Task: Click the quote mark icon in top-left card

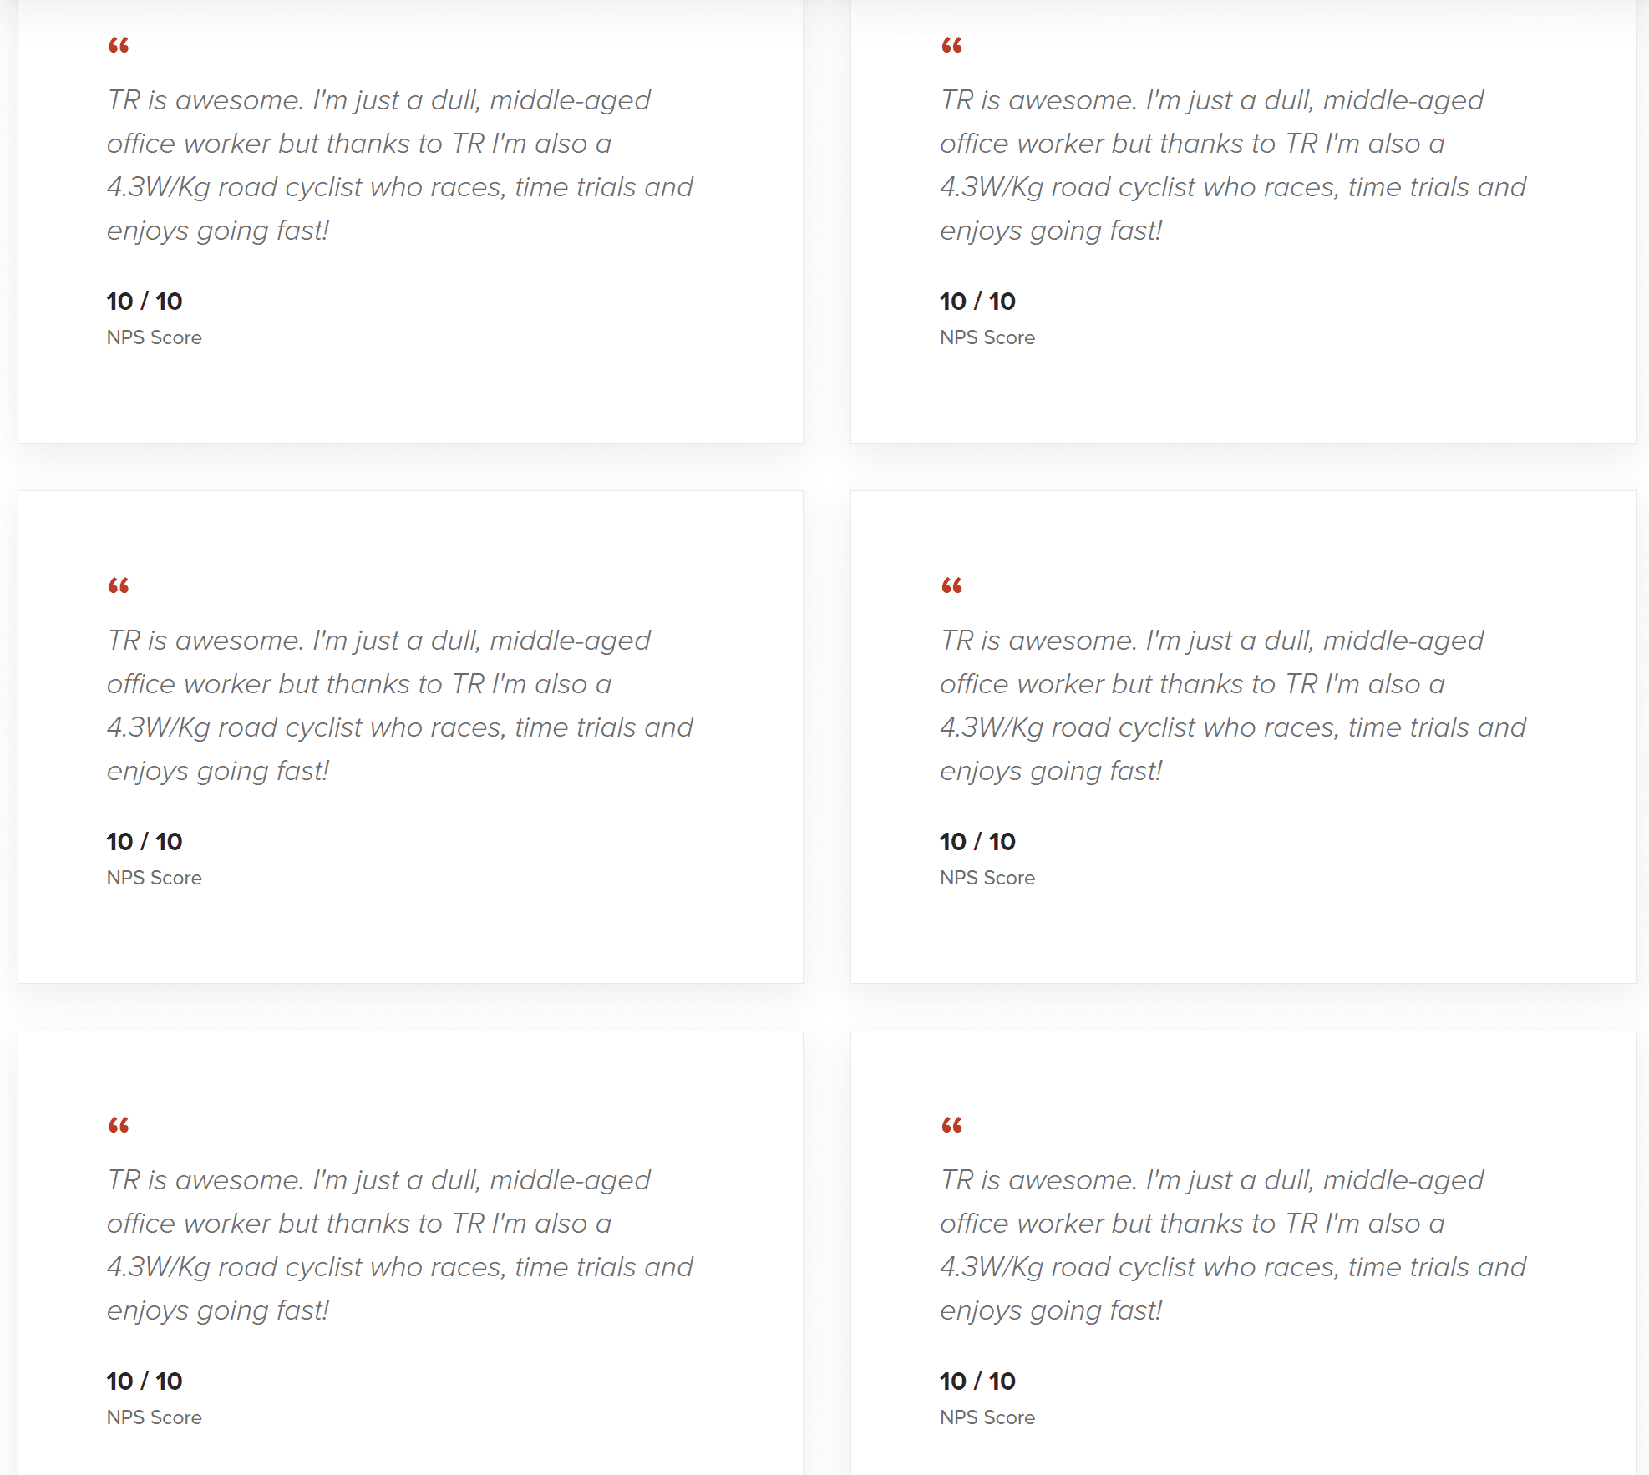Action: pyautogui.click(x=119, y=46)
